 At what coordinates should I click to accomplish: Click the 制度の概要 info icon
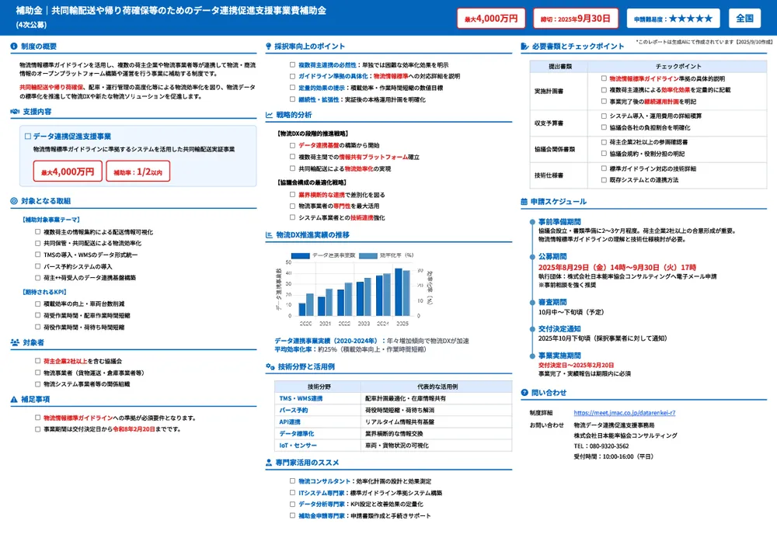(12, 46)
